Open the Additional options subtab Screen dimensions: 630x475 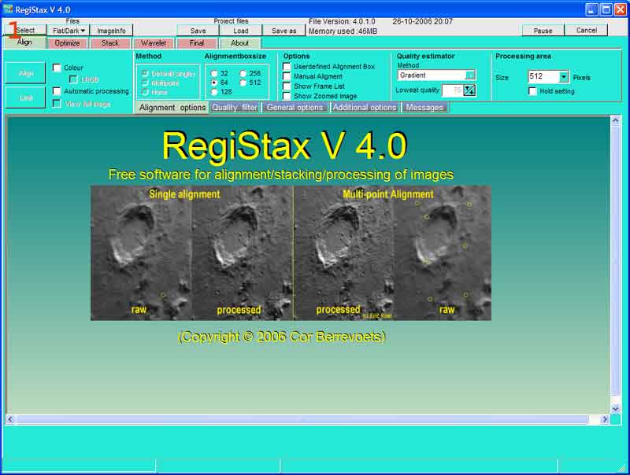click(365, 108)
